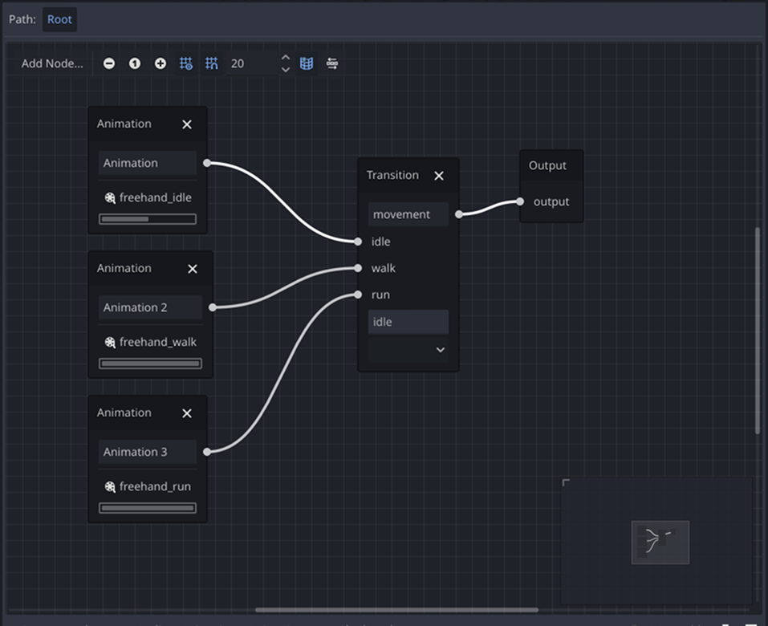Click the Animation 3 node output port
The width and height of the screenshot is (768, 626).
point(207,452)
